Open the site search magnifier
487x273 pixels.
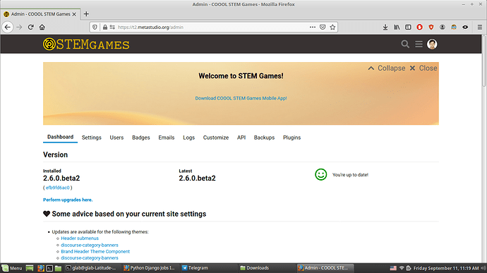click(x=405, y=44)
